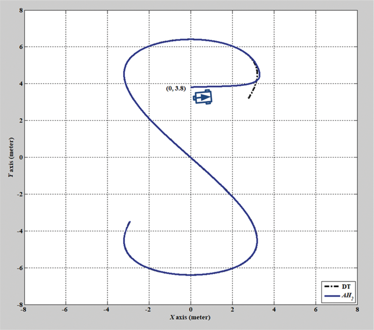Viewport: 374px width, 330px height.
Task: Click the "X axis (meter)" label
Action: click(190, 317)
